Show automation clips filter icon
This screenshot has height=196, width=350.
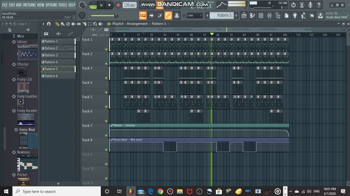71,34
